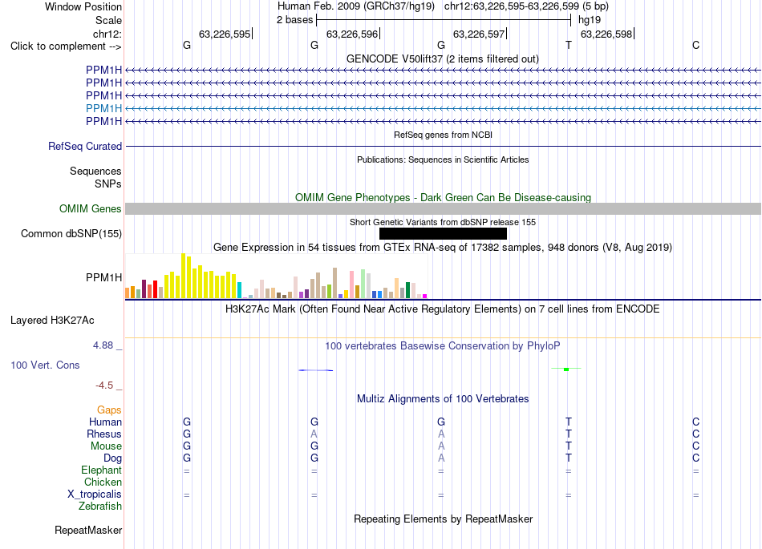The width and height of the screenshot is (762, 549).
Task: Click the A base in the Dog alignment row
Action: point(441,458)
